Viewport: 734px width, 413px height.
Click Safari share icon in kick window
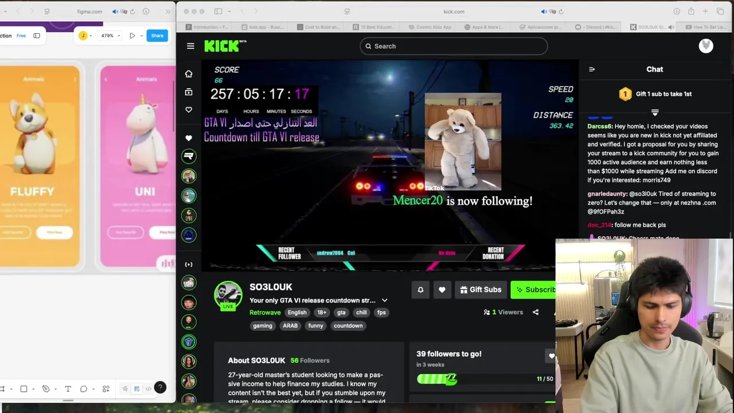click(x=691, y=11)
